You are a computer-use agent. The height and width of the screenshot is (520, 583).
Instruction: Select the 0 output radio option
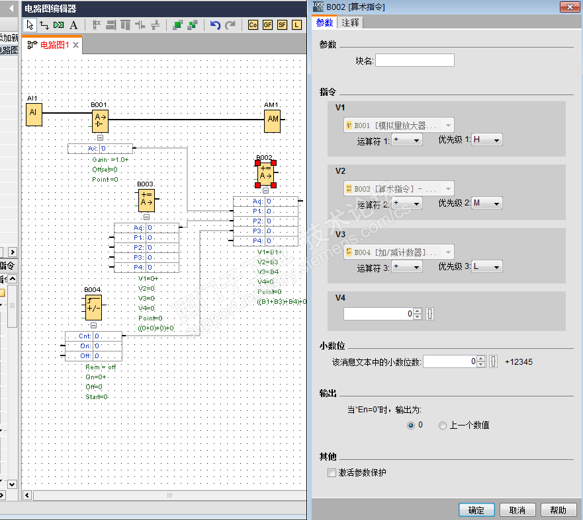411,426
